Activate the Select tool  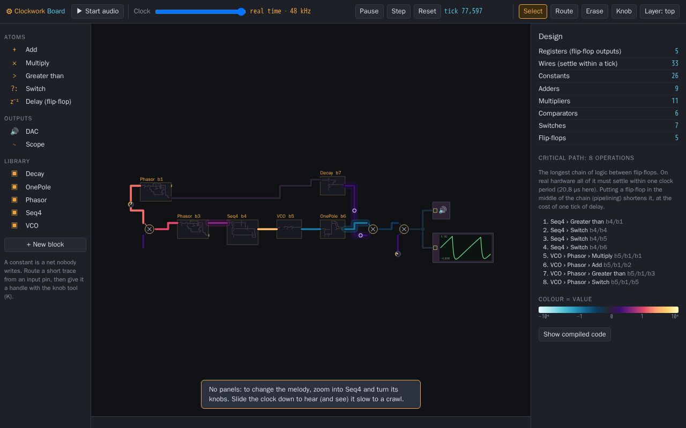click(x=533, y=11)
